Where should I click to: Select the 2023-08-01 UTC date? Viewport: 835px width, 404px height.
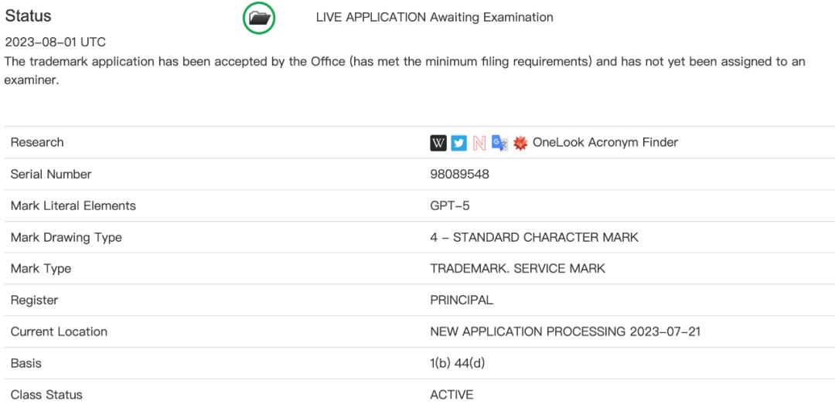56,42
